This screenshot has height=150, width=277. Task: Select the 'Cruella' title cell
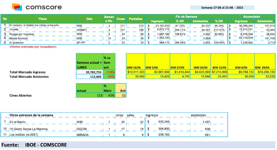(14, 30)
